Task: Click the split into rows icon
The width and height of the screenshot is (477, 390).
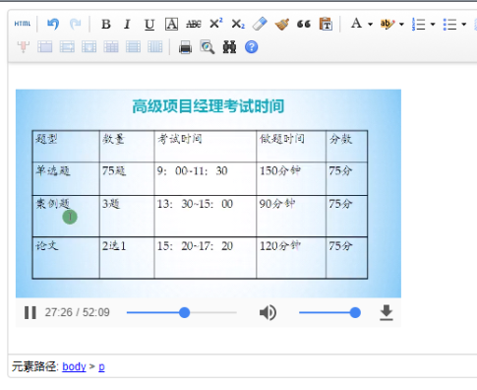Action: 133,47
